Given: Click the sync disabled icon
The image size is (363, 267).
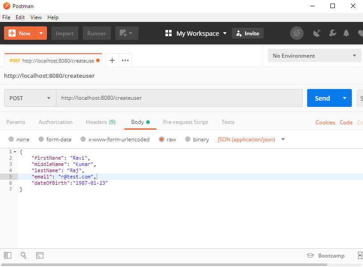Looking at the screenshot, I should [x=297, y=33].
